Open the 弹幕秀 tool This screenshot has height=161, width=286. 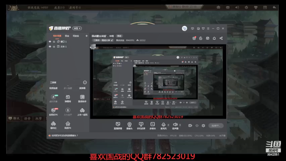pos(68,98)
